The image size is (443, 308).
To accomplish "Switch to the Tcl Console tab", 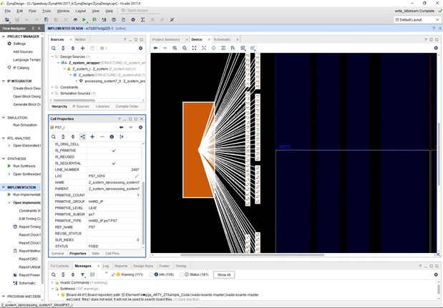I will point(59,265).
